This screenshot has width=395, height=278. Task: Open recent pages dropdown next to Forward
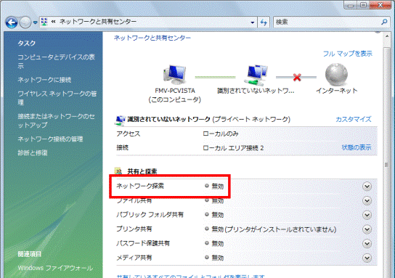click(x=36, y=23)
